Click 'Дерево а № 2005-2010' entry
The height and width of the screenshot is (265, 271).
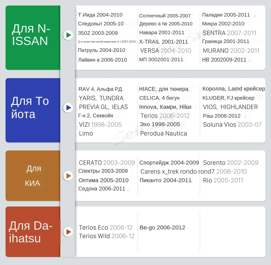pyautogui.click(x=166, y=24)
